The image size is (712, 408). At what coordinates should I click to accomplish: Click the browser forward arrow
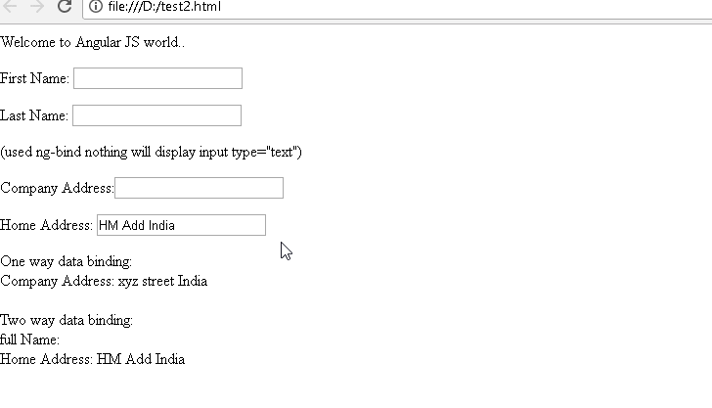pos(36,6)
